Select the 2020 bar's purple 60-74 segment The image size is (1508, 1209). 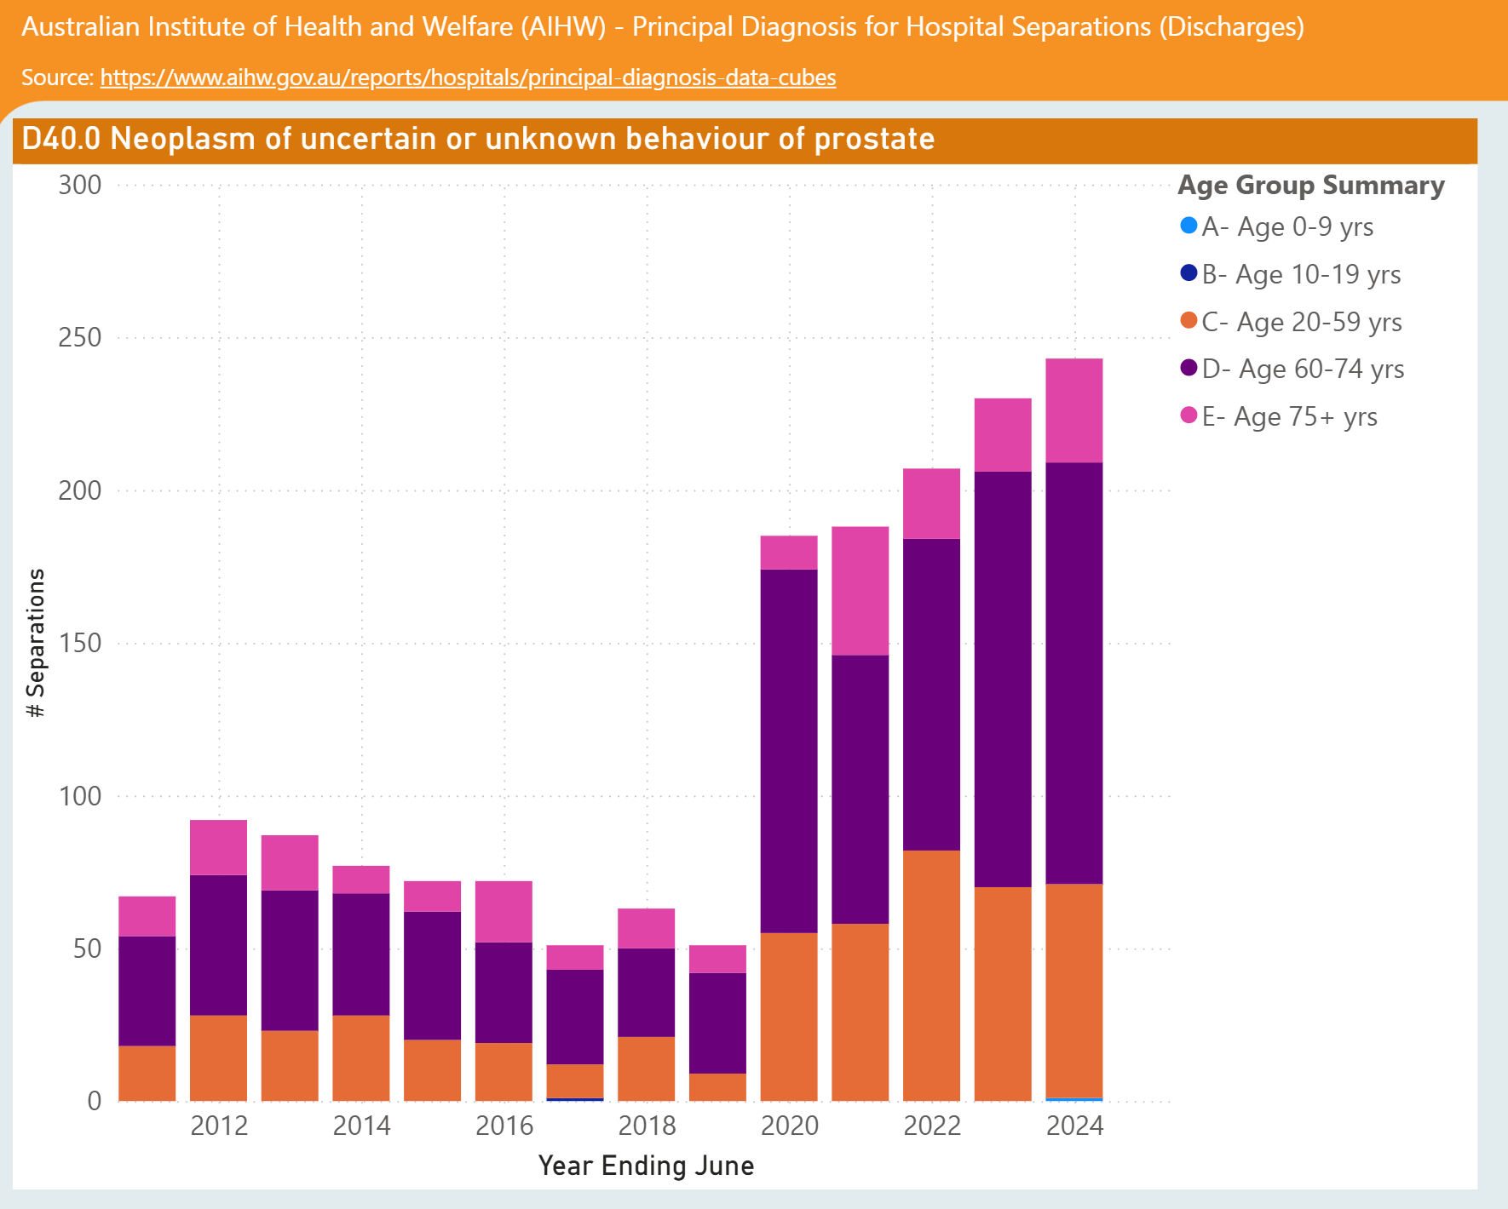[789, 751]
